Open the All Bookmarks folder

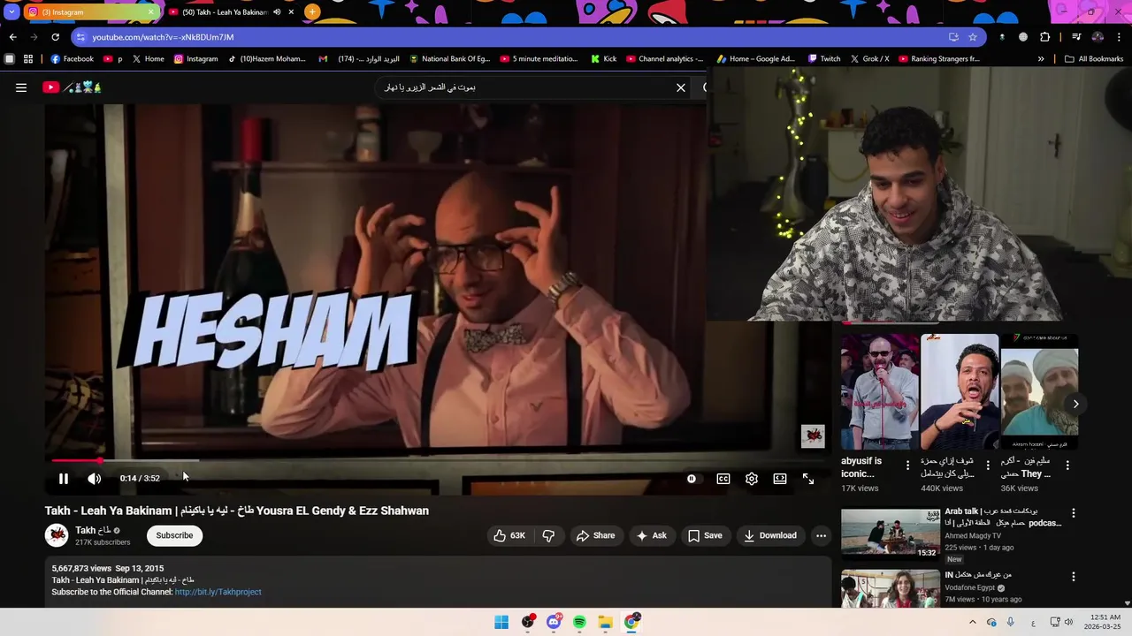click(x=1094, y=59)
